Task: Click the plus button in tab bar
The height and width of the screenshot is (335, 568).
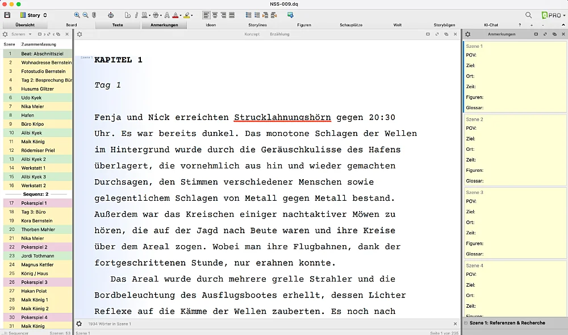Action: pyautogui.click(x=532, y=25)
